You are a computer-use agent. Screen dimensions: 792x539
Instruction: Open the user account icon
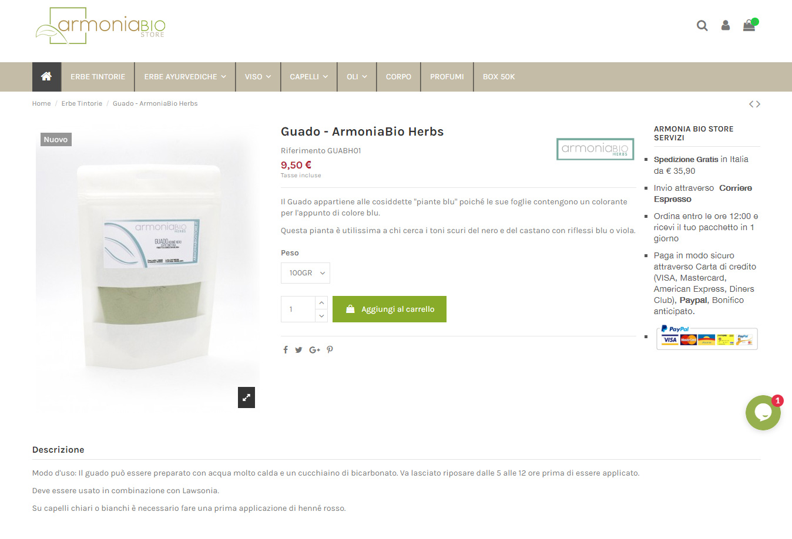coord(726,26)
